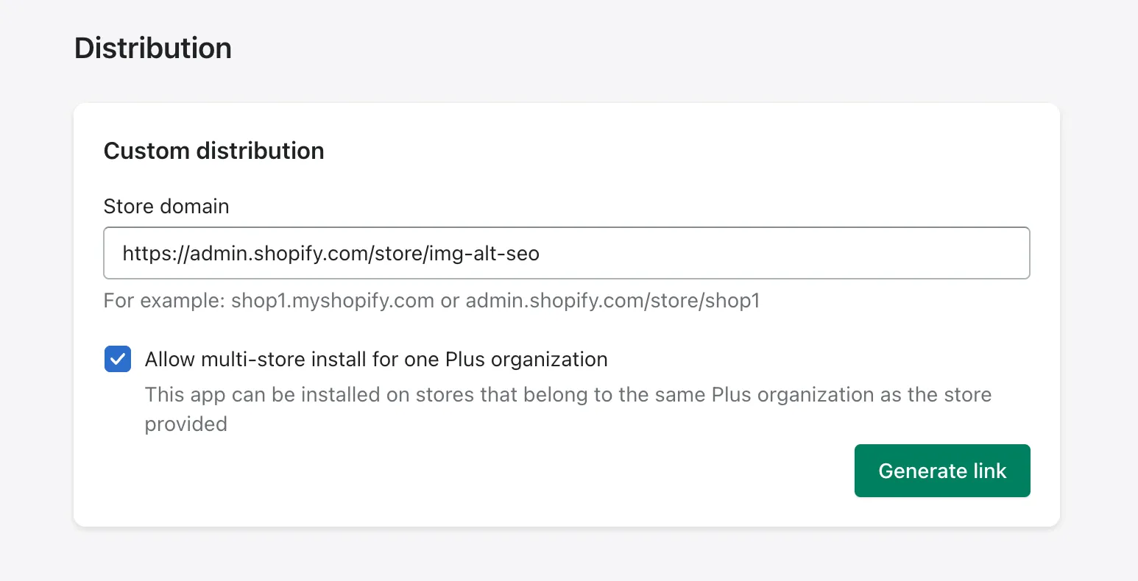Image resolution: width=1138 pixels, height=581 pixels.
Task: Click the blue checkmark icon
Action: [x=118, y=360]
